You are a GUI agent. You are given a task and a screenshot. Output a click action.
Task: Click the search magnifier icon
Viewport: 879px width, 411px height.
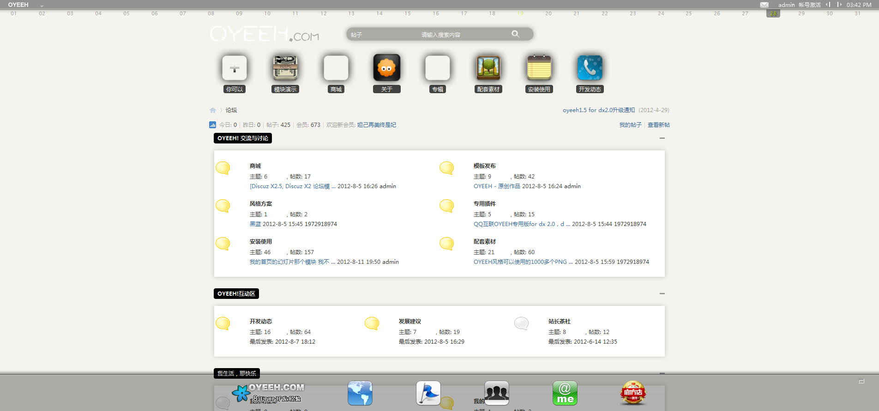(x=515, y=34)
